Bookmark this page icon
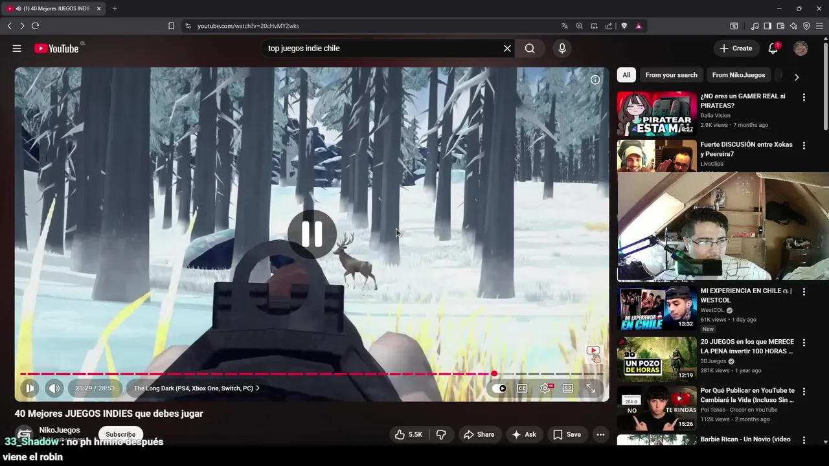This screenshot has width=829, height=466. click(x=171, y=26)
